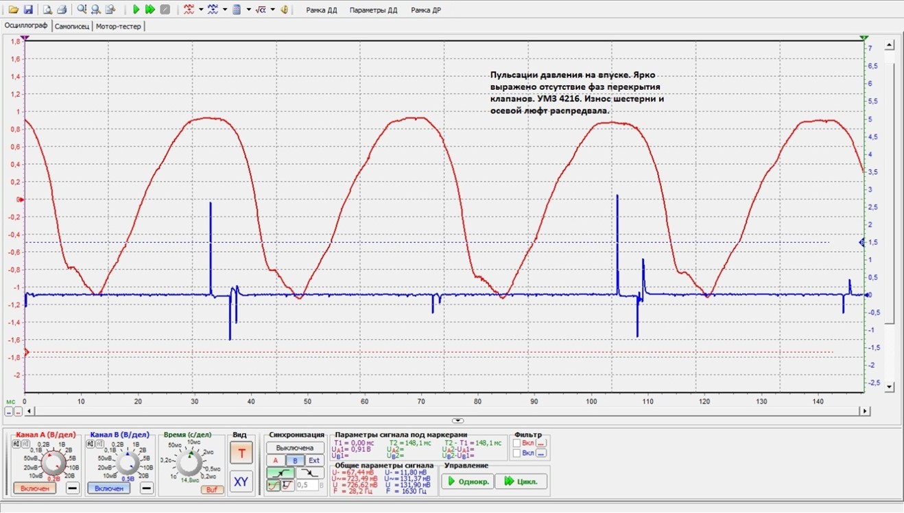Open the Мотор-тестер tab

[119, 26]
